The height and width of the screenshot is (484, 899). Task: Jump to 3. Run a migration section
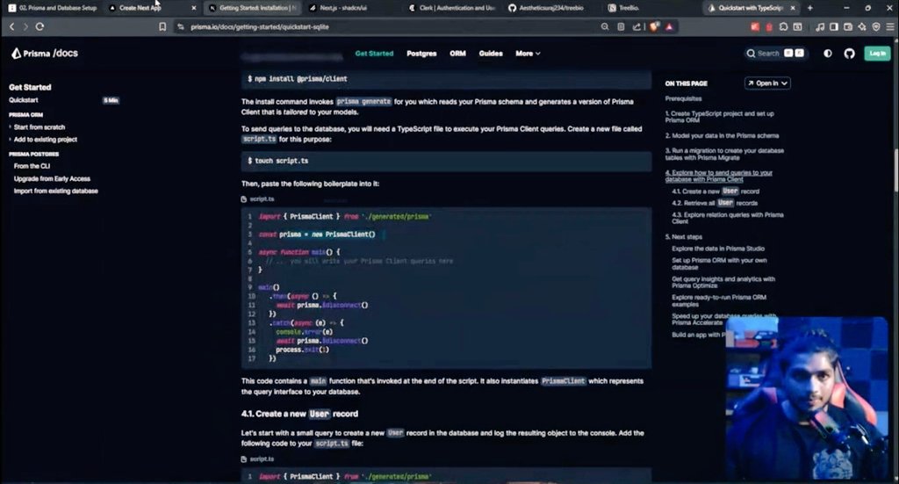(x=724, y=155)
